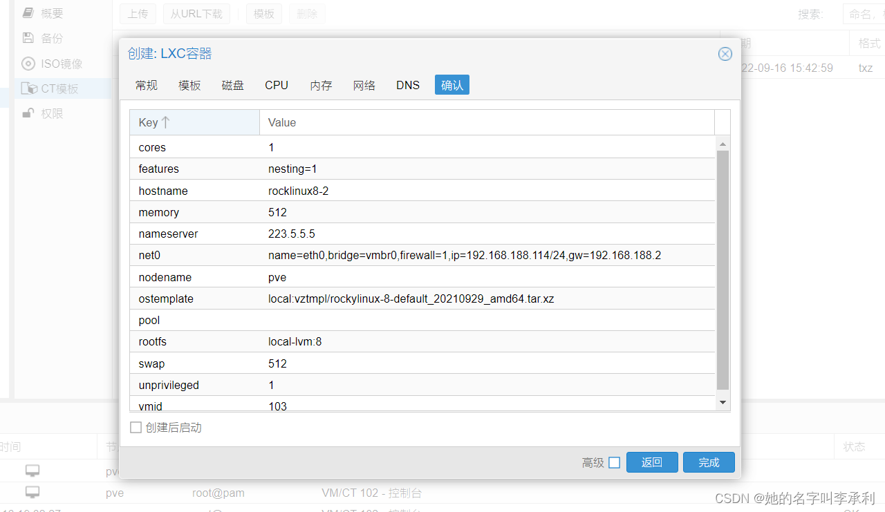This screenshot has height=512, width=885.
Task: Switch to the CPU tab
Action: point(276,84)
